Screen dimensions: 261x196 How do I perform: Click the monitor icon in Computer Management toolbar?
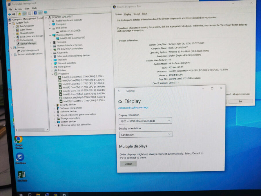click(46, 12)
